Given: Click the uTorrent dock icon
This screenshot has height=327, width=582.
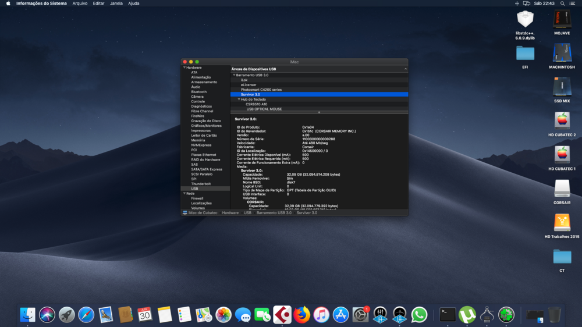Looking at the screenshot, I should (x=467, y=315).
